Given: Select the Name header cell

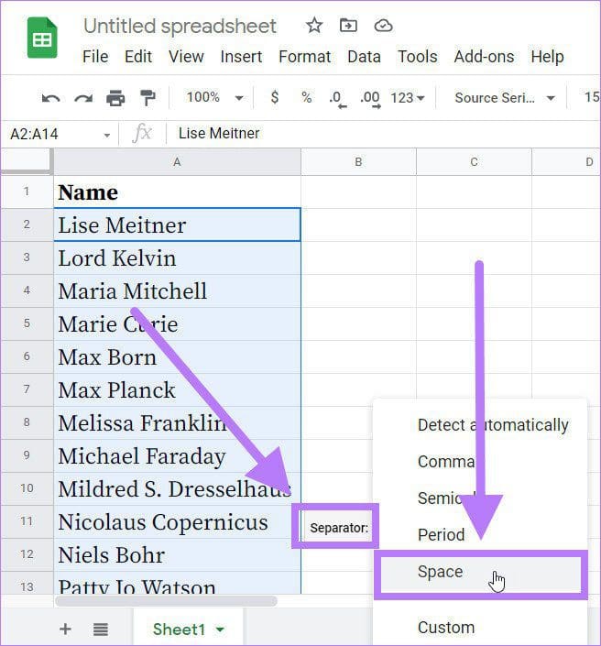Looking at the screenshot, I should point(177,192).
